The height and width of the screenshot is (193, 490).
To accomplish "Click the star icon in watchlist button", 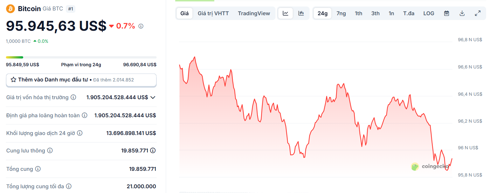I will 13,80.
